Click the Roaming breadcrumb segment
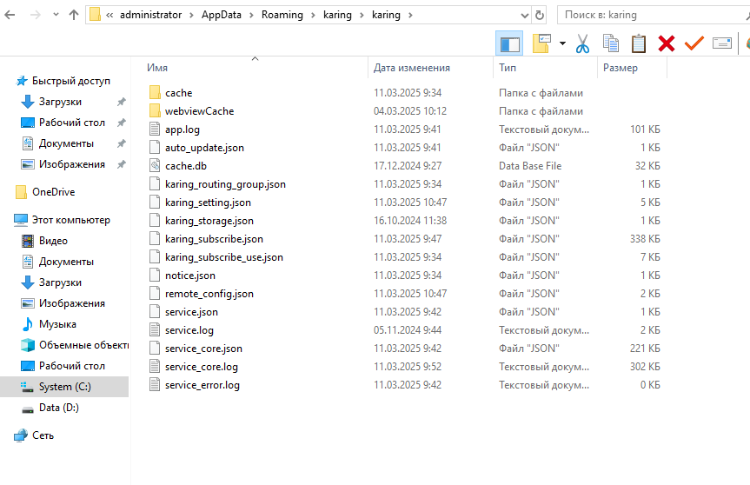This screenshot has height=485, width=750. pos(282,15)
